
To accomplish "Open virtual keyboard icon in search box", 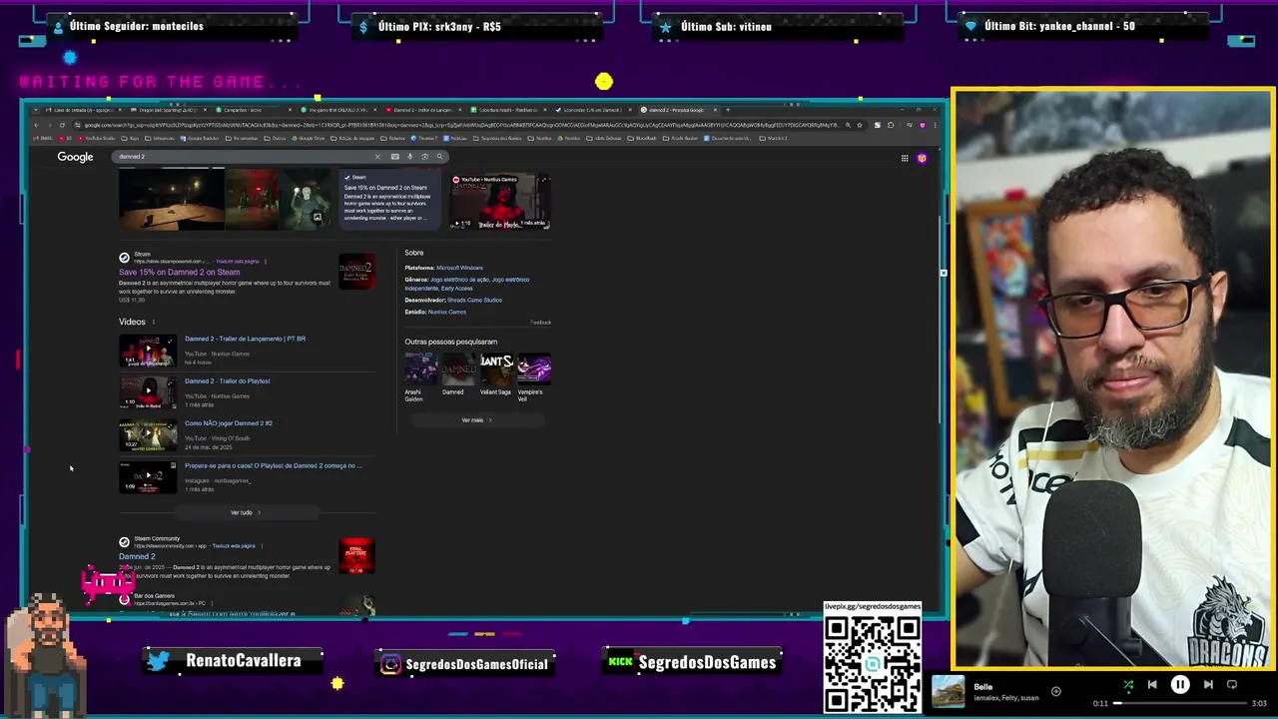I will coord(395,157).
